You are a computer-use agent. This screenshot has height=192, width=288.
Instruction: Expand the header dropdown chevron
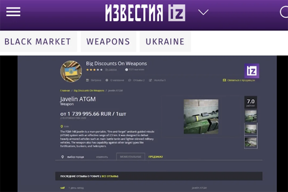tap(204, 12)
